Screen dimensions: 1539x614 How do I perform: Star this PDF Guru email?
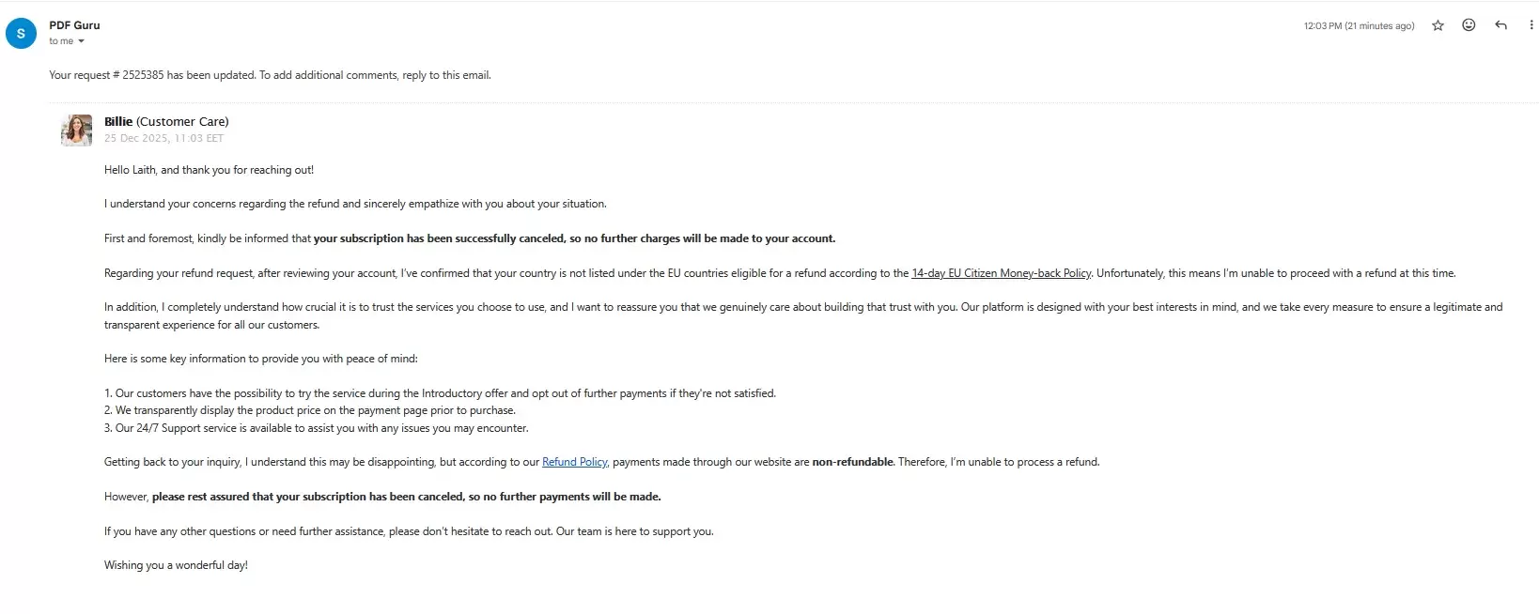coord(1438,26)
